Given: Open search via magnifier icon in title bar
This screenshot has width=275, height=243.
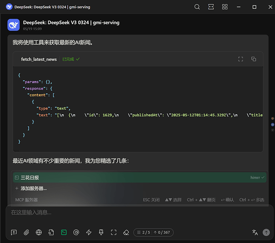Looking at the screenshot, I should click(197, 7).
